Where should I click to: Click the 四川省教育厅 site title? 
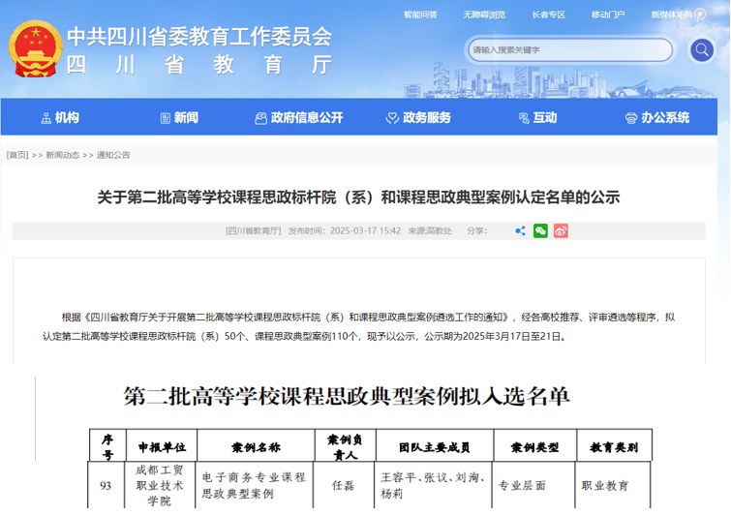(199, 64)
